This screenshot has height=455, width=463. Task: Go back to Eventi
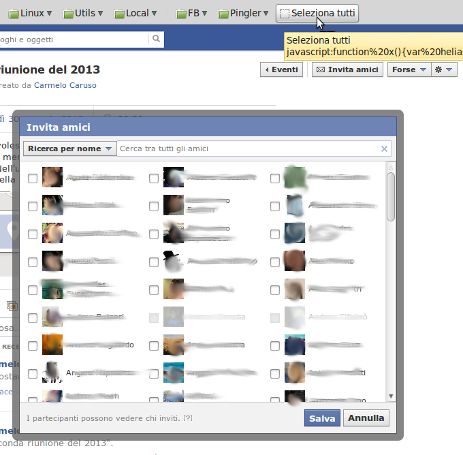pyautogui.click(x=281, y=69)
